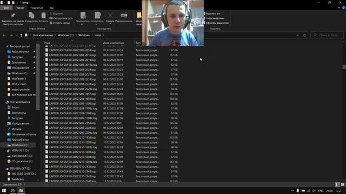Image resolution: width=346 pixels, height=194 pixels.
Task: Sort by the Имя (Name) column header
Action: point(47,43)
